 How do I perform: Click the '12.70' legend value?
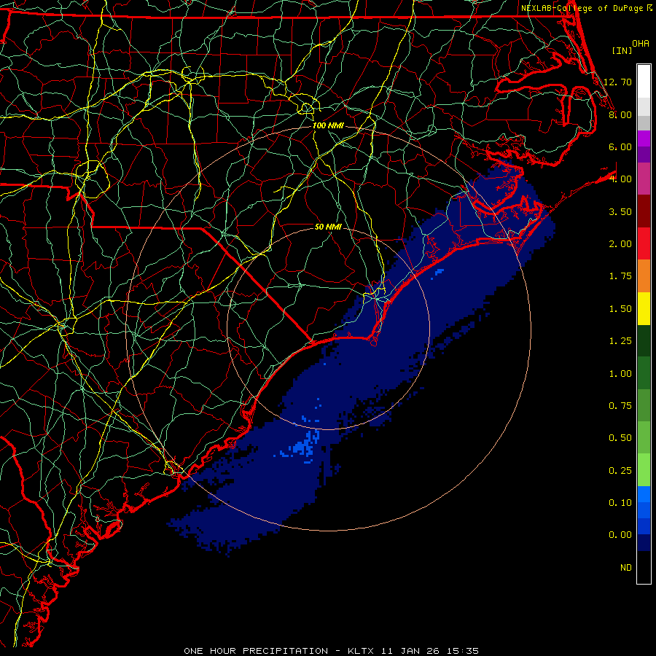click(617, 82)
